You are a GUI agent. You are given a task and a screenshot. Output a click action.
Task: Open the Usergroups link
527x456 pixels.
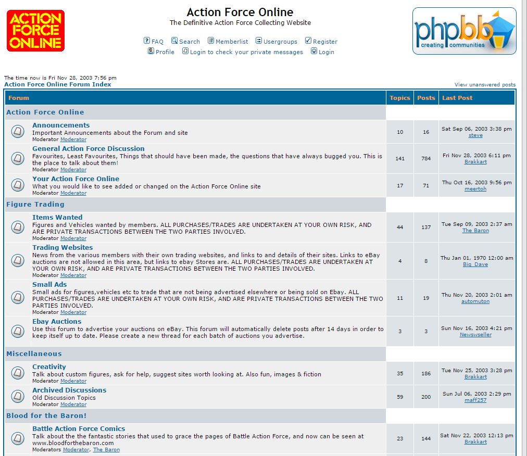click(280, 42)
